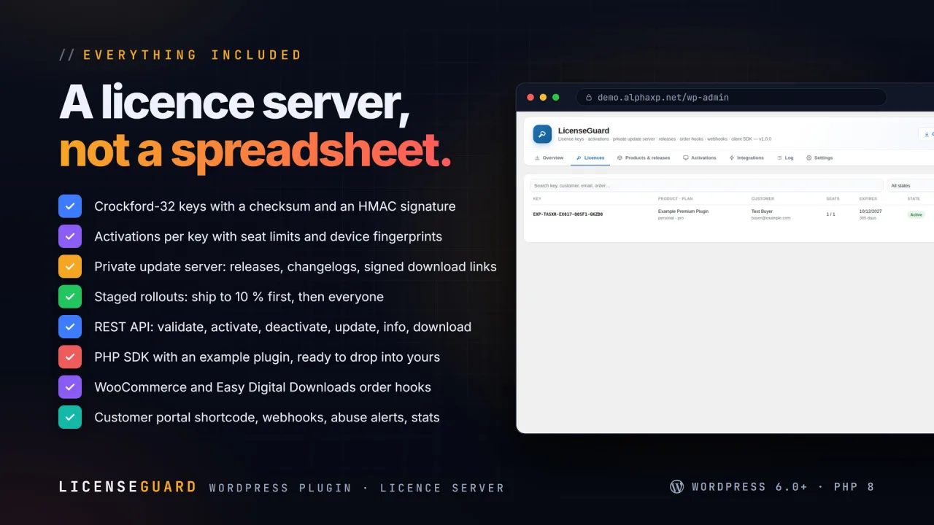Click the demo.alphaxp.net/wp-admin address bar
934x525 pixels.
pyautogui.click(x=731, y=98)
